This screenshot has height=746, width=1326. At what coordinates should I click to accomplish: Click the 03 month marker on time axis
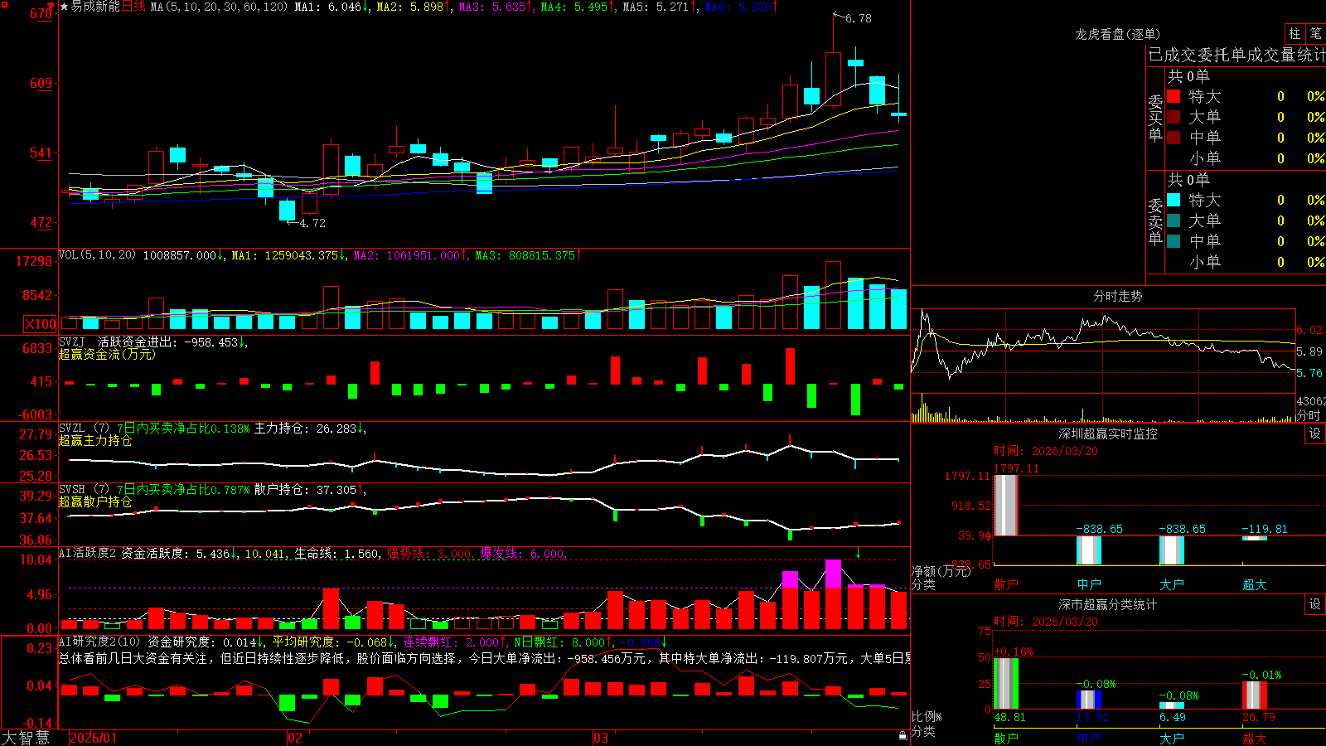click(x=601, y=738)
